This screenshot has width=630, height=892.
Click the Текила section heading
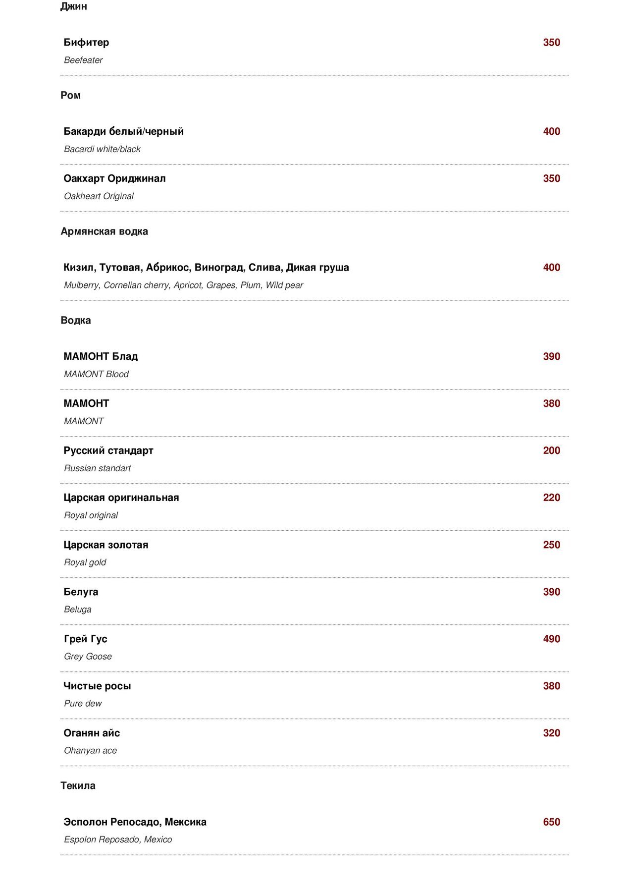point(78,785)
